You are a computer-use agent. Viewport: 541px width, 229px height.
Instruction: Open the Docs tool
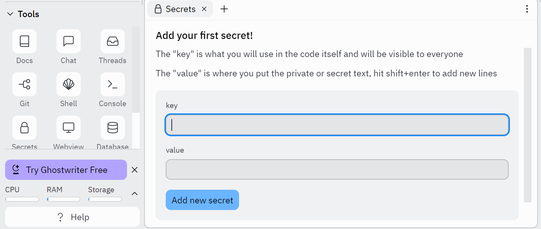pos(24,41)
